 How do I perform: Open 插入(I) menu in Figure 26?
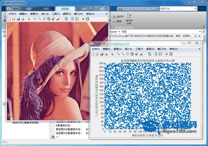point(128,49)
